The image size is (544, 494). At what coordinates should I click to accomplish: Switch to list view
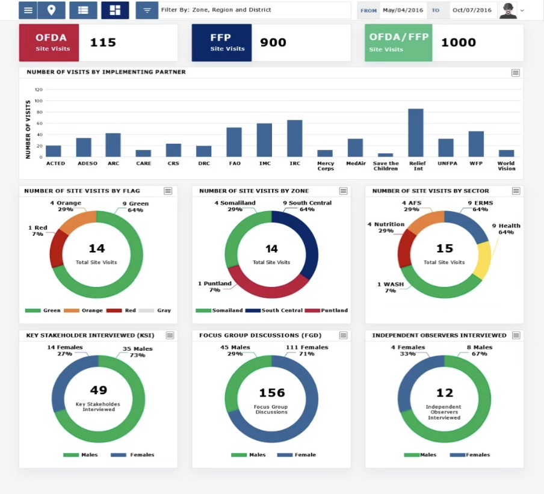coord(83,10)
